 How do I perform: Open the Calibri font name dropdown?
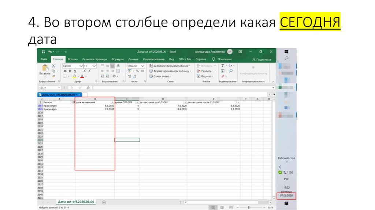[x=81, y=66]
